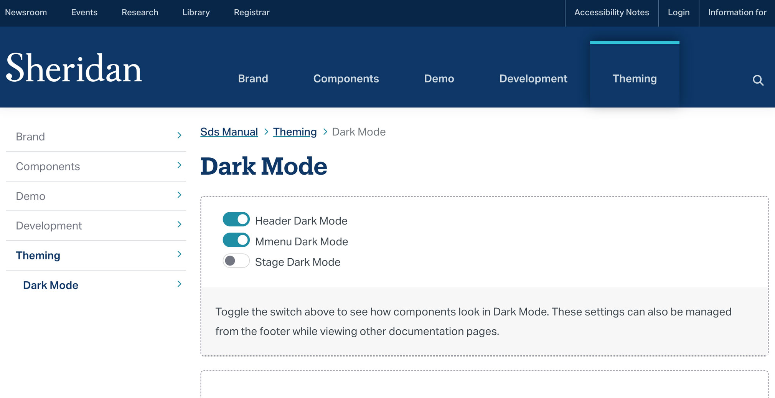Viewport: 775px width, 398px height.
Task: Expand the Demo sidebar chevron
Action: pos(179,195)
